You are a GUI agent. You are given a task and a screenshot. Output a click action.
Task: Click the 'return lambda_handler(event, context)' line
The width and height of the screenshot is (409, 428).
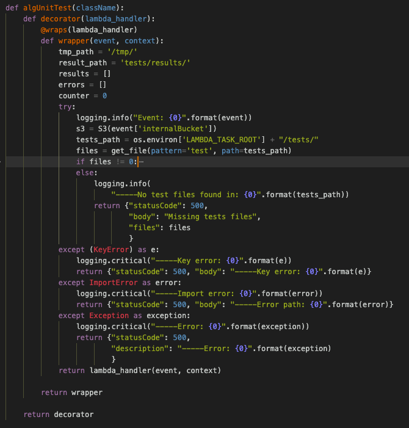pos(140,371)
